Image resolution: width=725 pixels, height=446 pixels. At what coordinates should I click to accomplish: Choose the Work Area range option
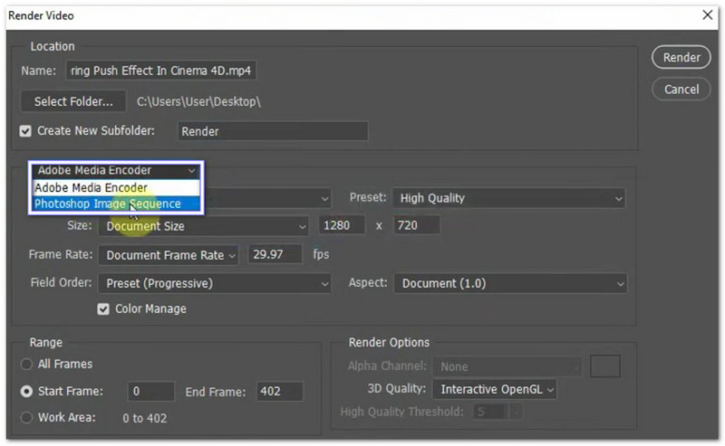coord(25,418)
